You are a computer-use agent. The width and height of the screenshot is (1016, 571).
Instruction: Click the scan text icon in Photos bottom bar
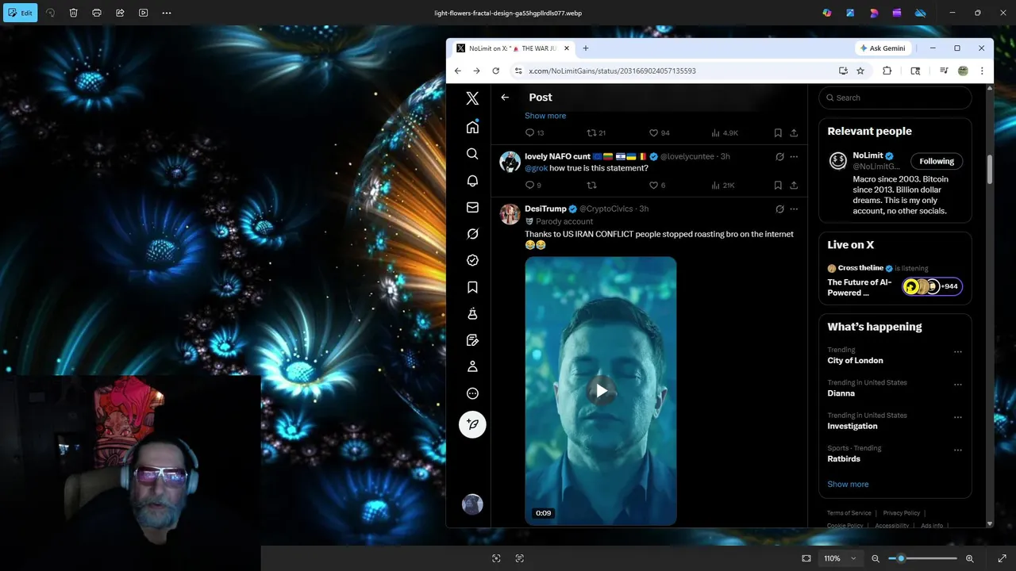(x=520, y=558)
